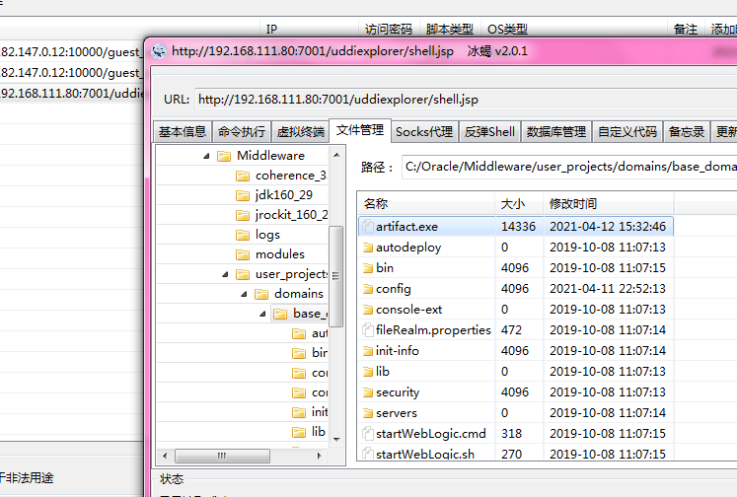The width and height of the screenshot is (737, 497).
Task: Switch to the 命令执行 tab
Action: point(242,131)
